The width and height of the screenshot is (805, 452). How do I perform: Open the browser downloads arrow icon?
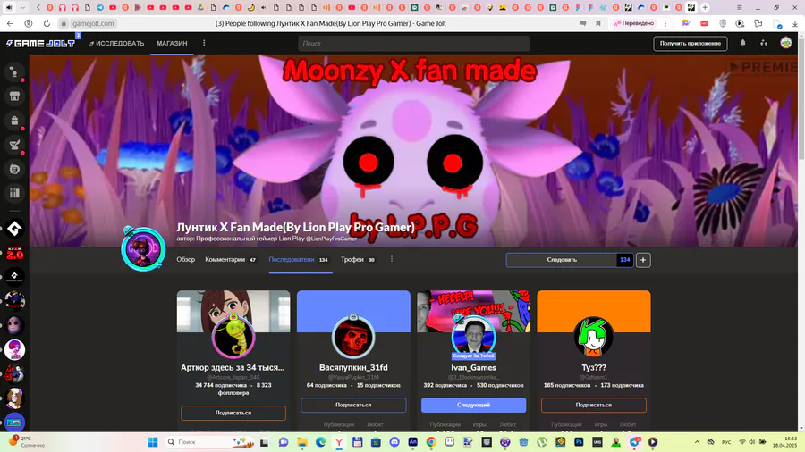(795, 23)
